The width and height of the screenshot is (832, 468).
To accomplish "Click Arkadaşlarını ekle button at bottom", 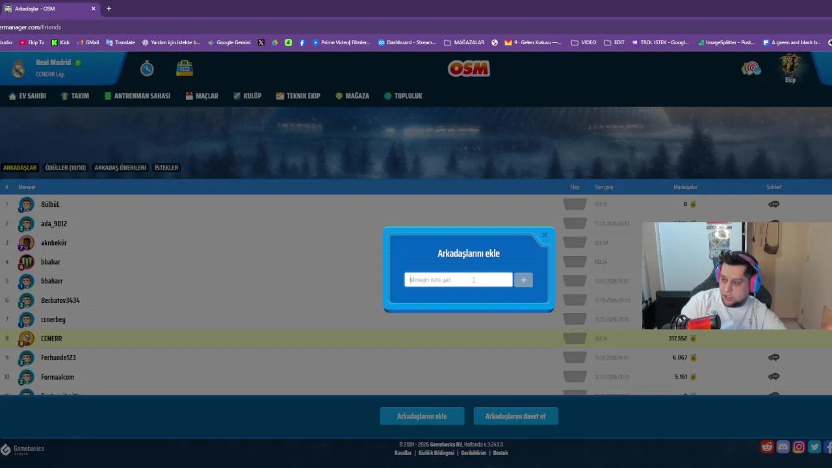I will pyautogui.click(x=422, y=416).
